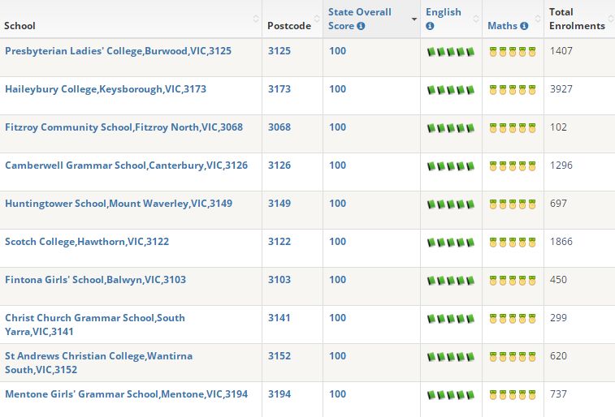Open Haileybury College, Keysborough link
615x417 pixels.
106,89
